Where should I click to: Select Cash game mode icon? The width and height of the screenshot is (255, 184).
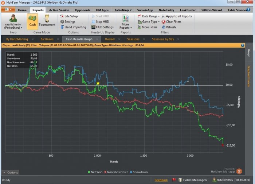click(x=32, y=20)
